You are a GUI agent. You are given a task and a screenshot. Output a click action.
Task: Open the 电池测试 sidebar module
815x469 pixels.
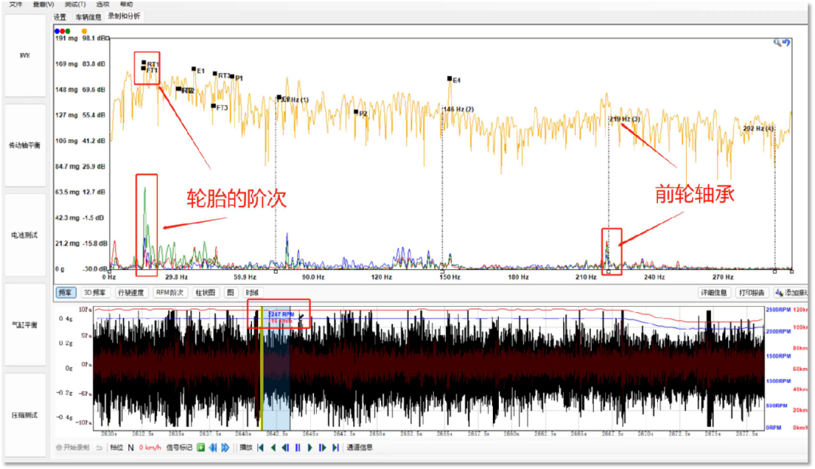pyautogui.click(x=25, y=235)
